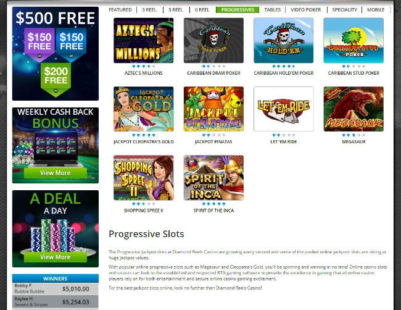Select the Video Poker tab
Image resolution: width=401 pixels, height=310 pixels.
point(305,10)
